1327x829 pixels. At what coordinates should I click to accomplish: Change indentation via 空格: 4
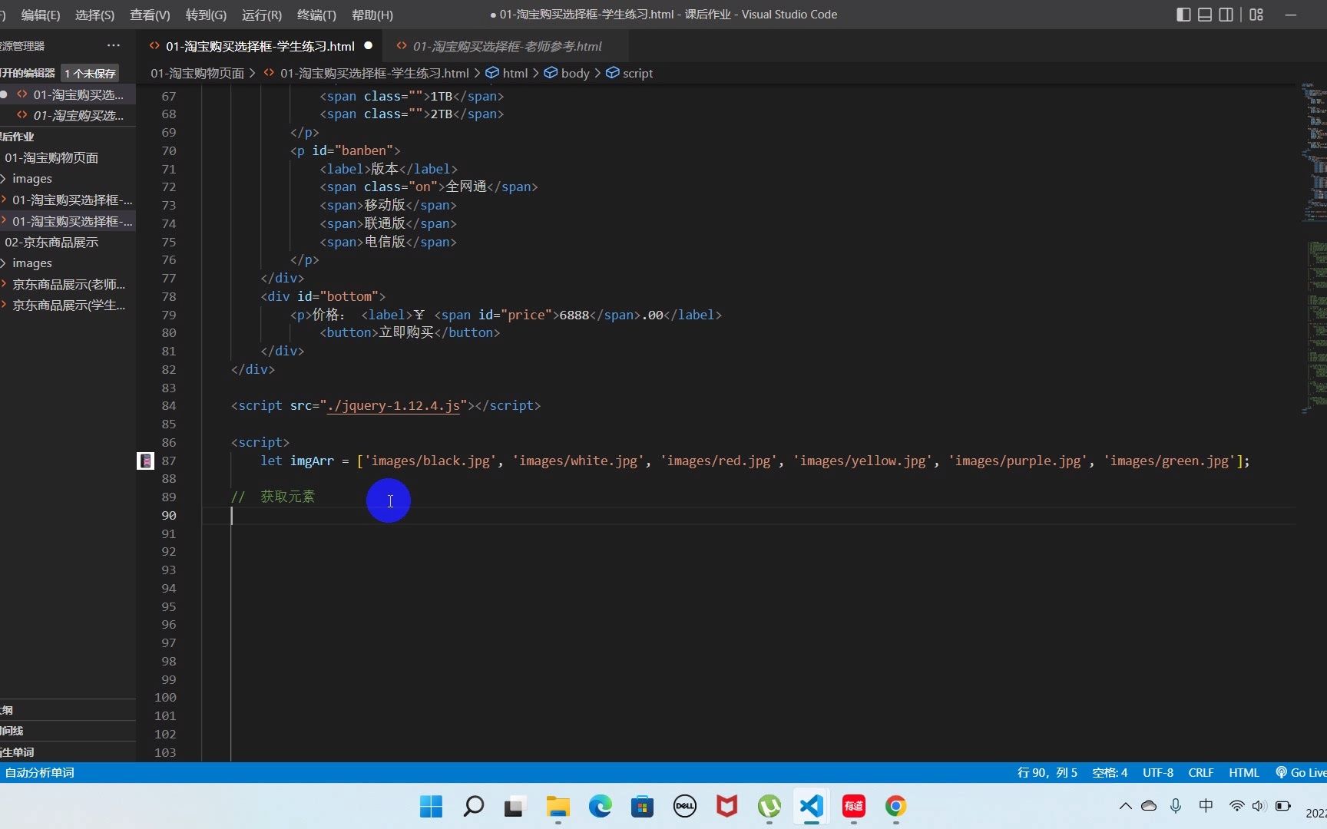[1110, 772]
